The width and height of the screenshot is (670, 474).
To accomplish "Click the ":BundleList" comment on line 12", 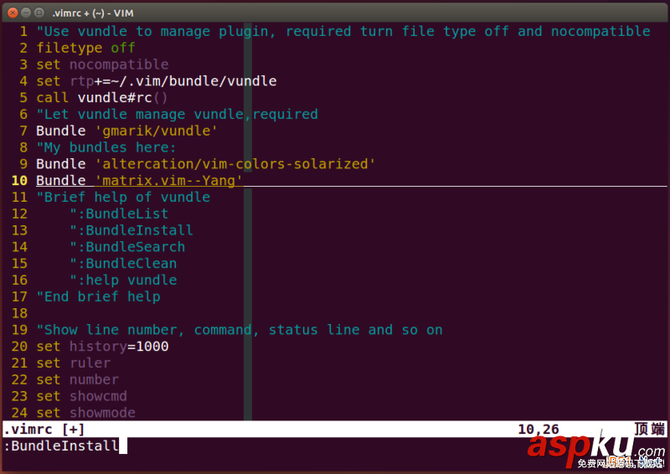I will click(x=119, y=214).
